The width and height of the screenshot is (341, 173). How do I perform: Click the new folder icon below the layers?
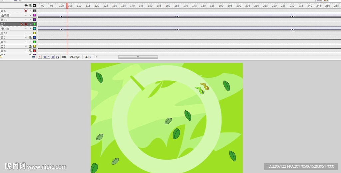(x=1, y=57)
